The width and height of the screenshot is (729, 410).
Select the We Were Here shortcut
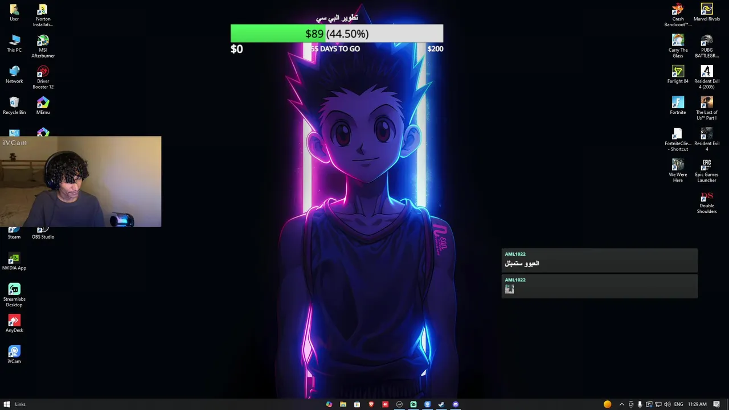678,171
